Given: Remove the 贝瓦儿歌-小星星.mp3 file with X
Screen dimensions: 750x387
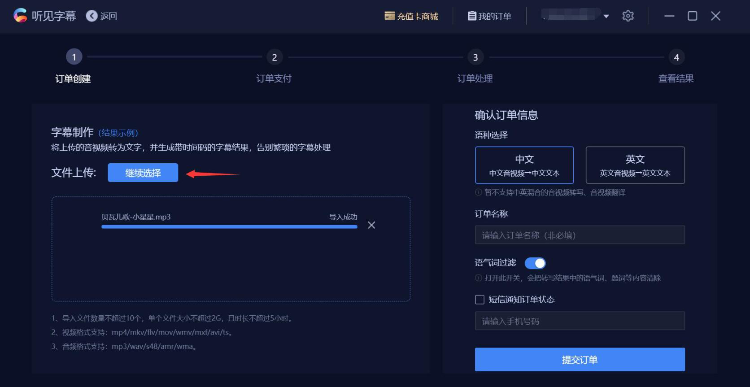Looking at the screenshot, I should (371, 225).
